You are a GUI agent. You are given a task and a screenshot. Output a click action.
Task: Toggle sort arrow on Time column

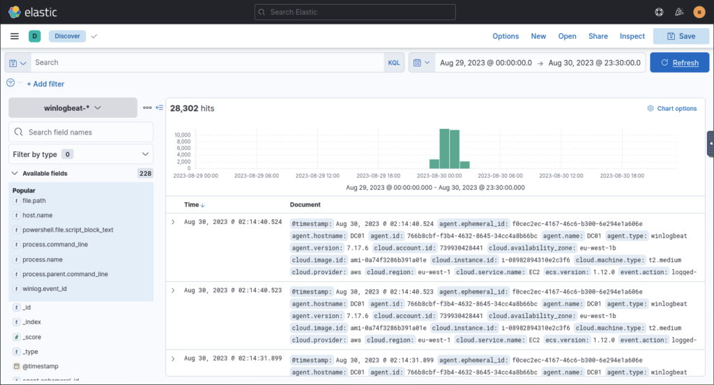(203, 206)
